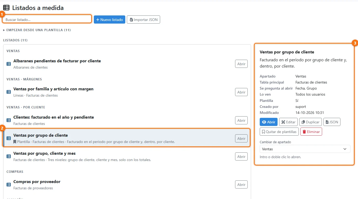Click the list icon beside Ventas por familia y artículo

pos(9,92)
